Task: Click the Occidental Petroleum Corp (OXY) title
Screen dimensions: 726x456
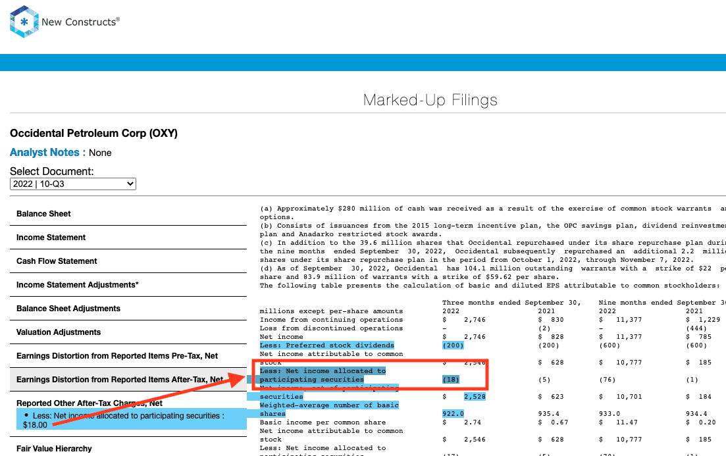Action: coord(93,134)
